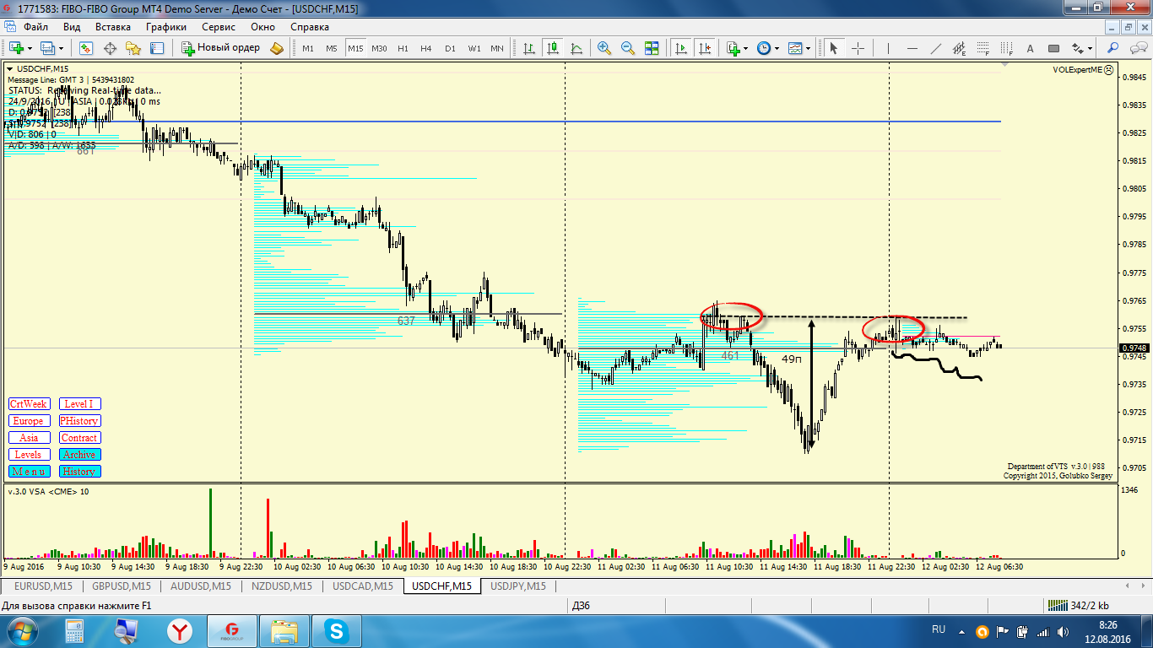Open the Сервис menu
Screen dimensions: 1153x648
tap(219, 26)
